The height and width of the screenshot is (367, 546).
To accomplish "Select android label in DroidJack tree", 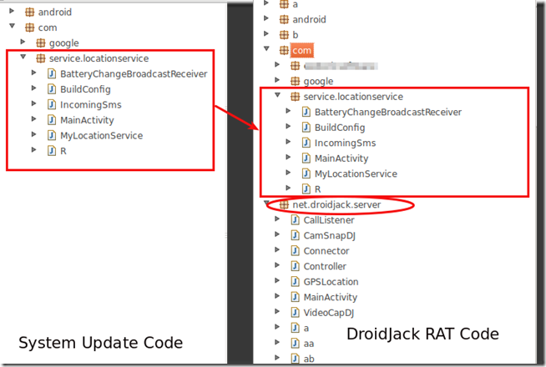I will (x=309, y=19).
